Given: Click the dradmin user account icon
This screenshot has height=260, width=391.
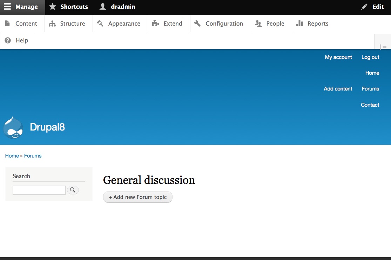Looking at the screenshot, I should (102, 7).
